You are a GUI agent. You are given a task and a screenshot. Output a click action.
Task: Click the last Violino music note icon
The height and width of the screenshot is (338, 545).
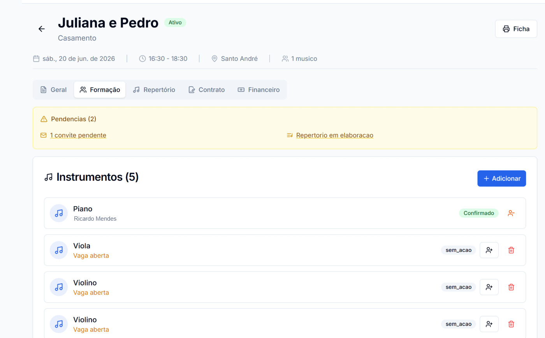point(59,324)
